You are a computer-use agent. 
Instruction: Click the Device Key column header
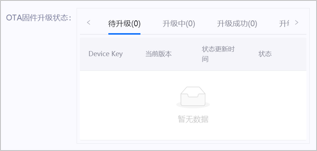(x=106, y=54)
